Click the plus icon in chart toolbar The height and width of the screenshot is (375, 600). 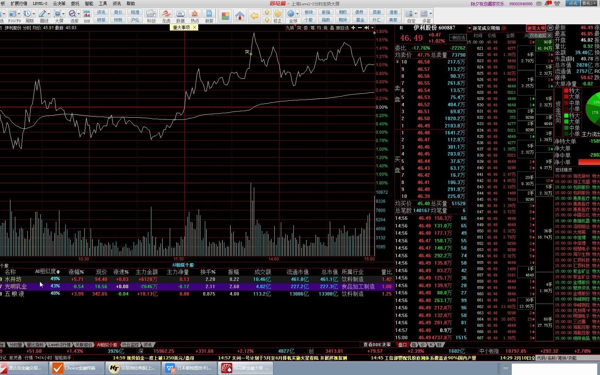[x=353, y=28]
